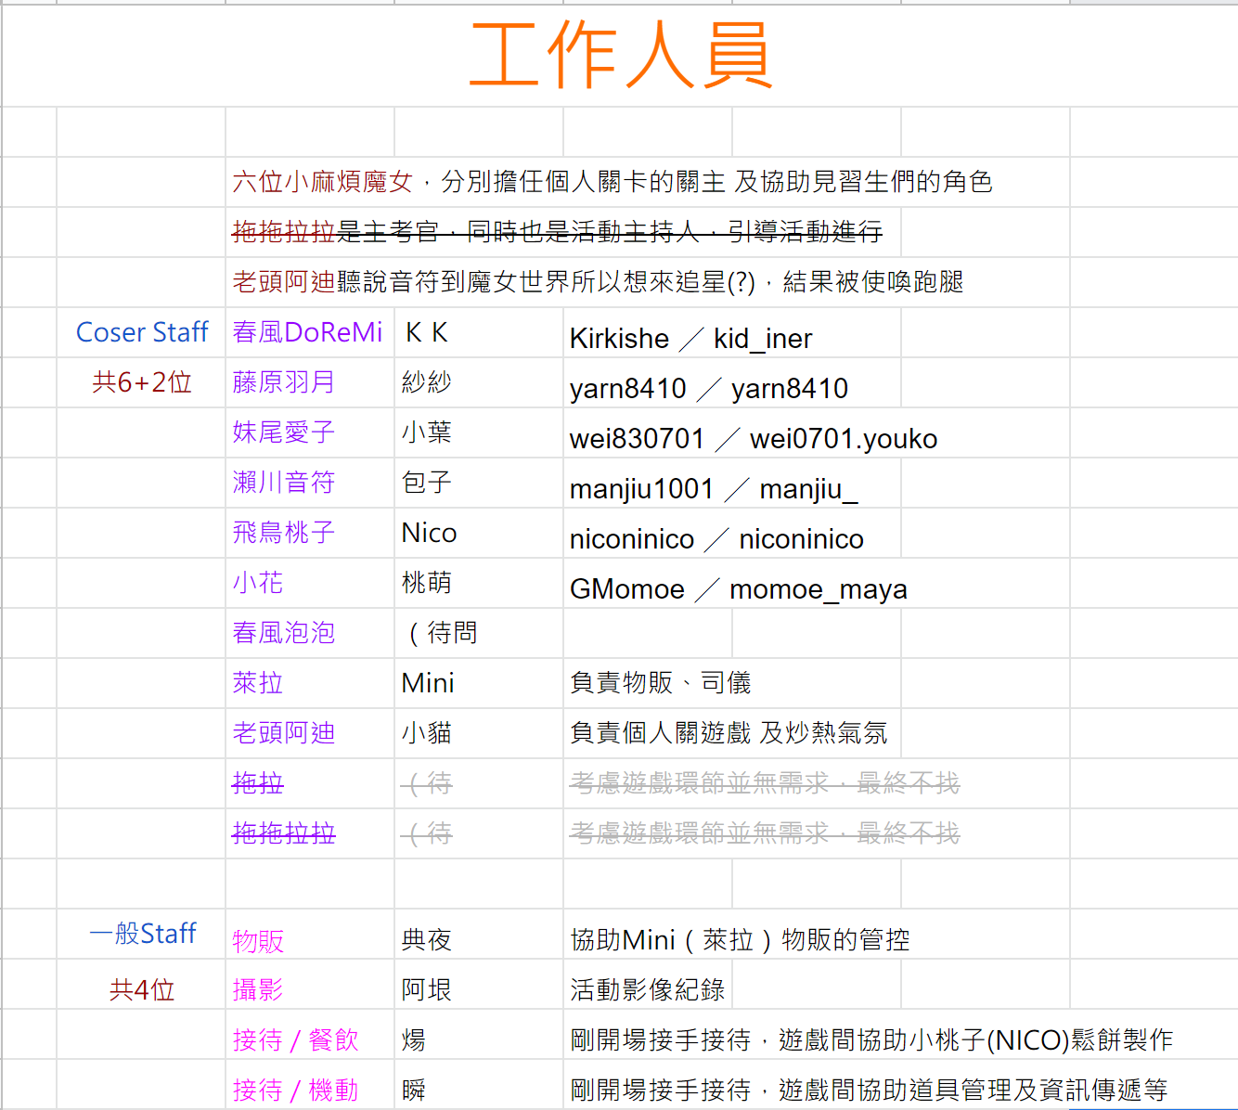Click the 接待 / 機動 cell
Viewport: 1238px width, 1110px height.
[310, 1084]
